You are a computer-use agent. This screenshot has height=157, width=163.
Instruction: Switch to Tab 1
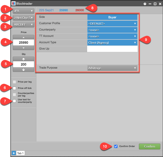pyautogui.click(x=20, y=153)
